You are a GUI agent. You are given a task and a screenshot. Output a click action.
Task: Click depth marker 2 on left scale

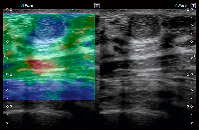[x=11, y=74]
